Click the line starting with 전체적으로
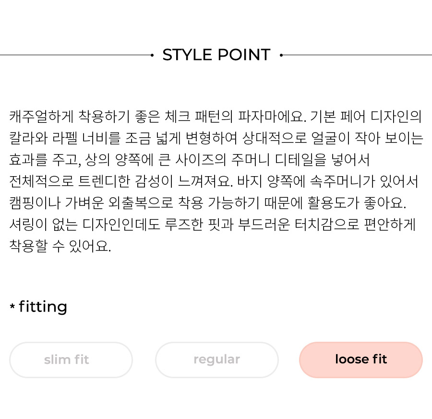Screen dimensions: 432x419 point(214,181)
